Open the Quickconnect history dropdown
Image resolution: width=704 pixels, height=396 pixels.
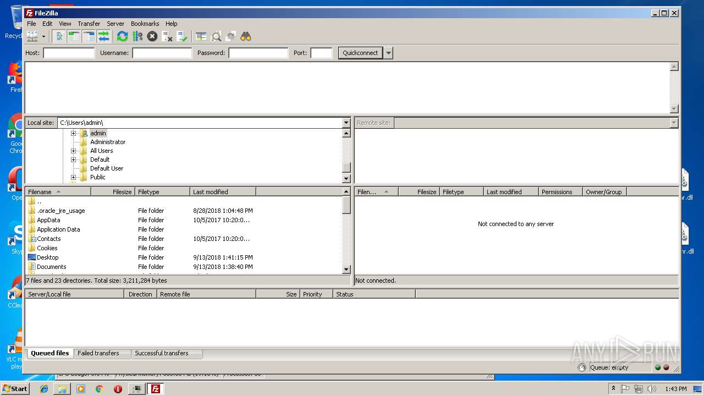click(x=389, y=53)
